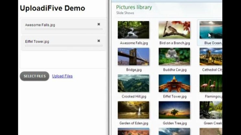Screen dimensions: 241x135
Task: Select the Cathedral City thumbnail
Action: [211, 57]
